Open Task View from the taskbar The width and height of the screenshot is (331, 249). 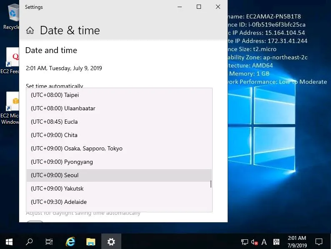[49, 241]
